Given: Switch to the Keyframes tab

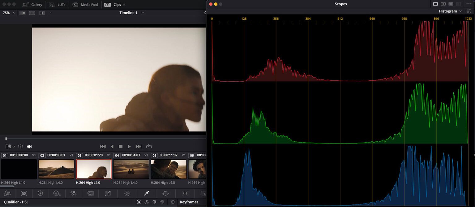Looking at the screenshot, I should point(189,202).
